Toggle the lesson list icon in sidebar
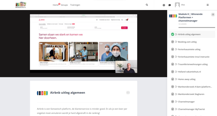217x116 pixels. pos(213,15)
